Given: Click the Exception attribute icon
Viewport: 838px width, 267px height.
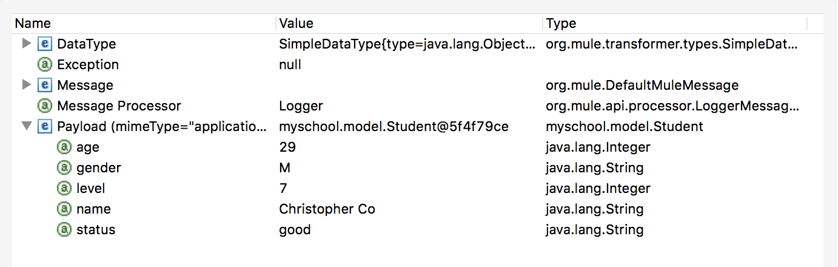Looking at the screenshot, I should coord(44,64).
